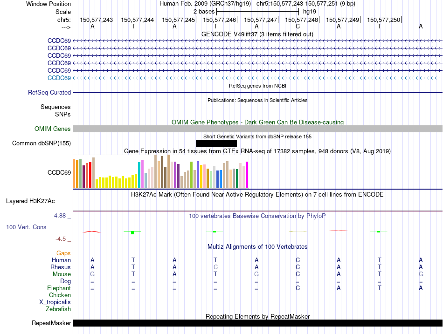This screenshot has height=334, width=443.
Task: Open the RefSeq Curated track label
Action: pyautogui.click(x=49, y=93)
